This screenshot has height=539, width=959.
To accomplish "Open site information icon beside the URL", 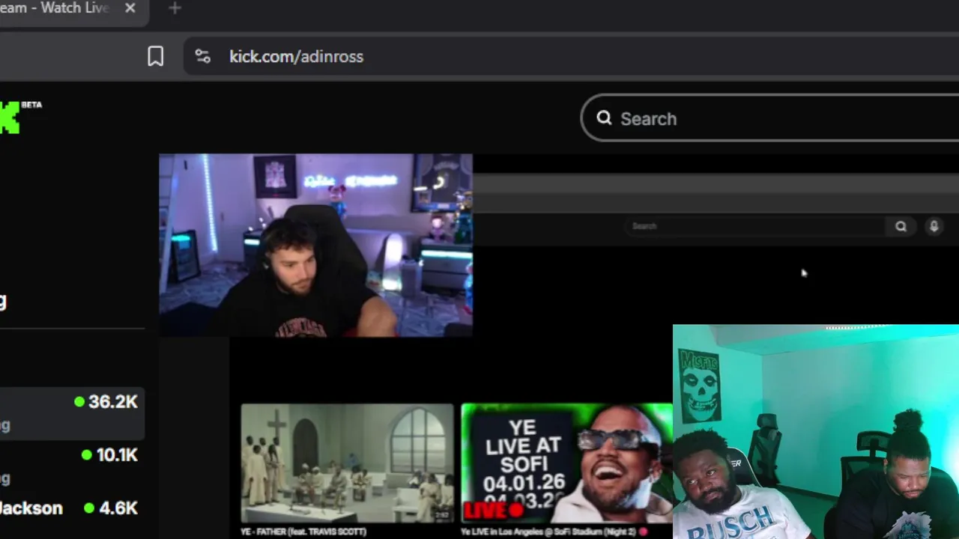I will pyautogui.click(x=202, y=56).
